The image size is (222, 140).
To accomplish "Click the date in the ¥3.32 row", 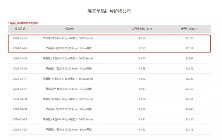I will [20, 129].
